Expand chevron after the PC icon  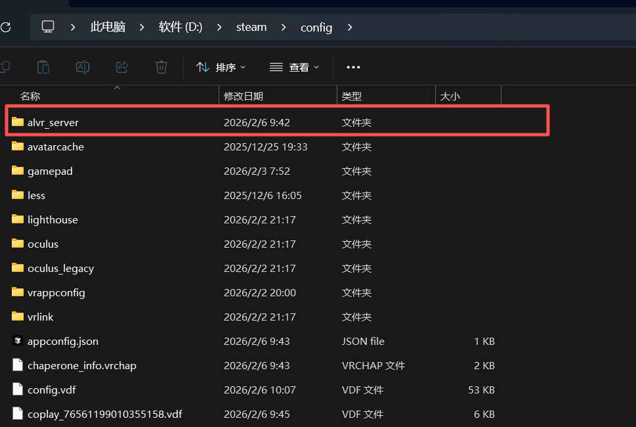coord(73,27)
